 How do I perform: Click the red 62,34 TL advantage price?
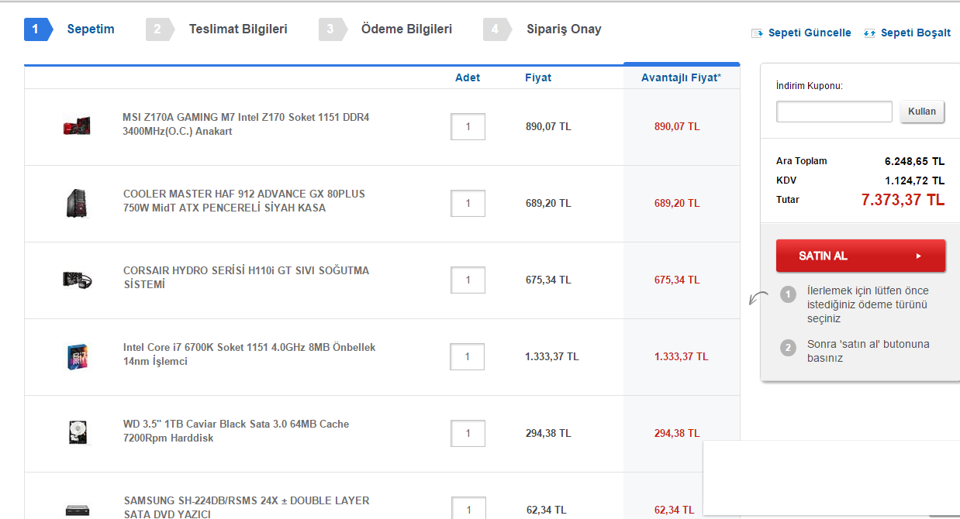(676, 510)
